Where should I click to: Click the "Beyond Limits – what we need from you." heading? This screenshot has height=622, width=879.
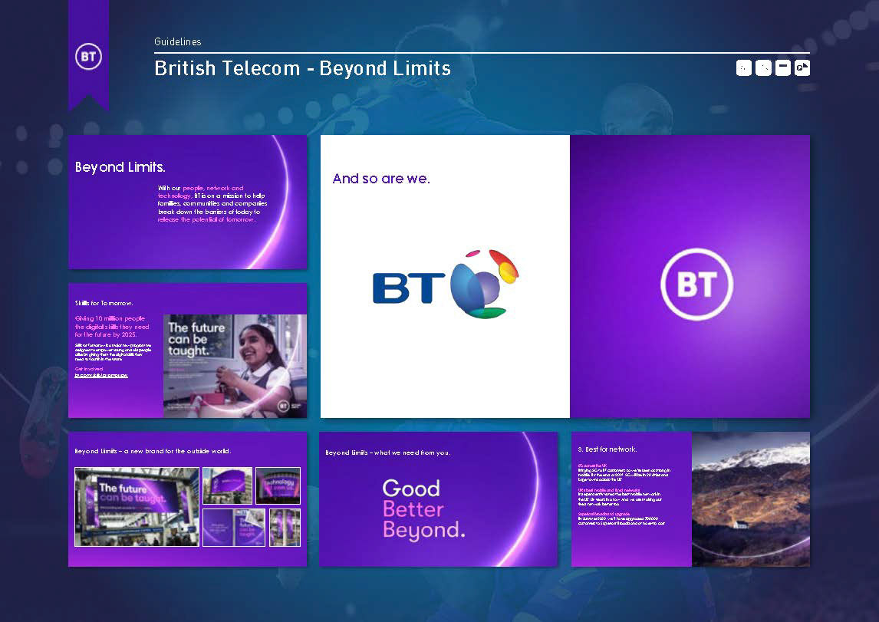pyautogui.click(x=388, y=453)
